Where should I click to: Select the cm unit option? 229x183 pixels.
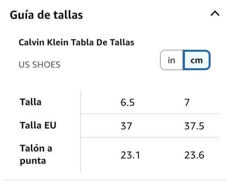click(x=197, y=60)
